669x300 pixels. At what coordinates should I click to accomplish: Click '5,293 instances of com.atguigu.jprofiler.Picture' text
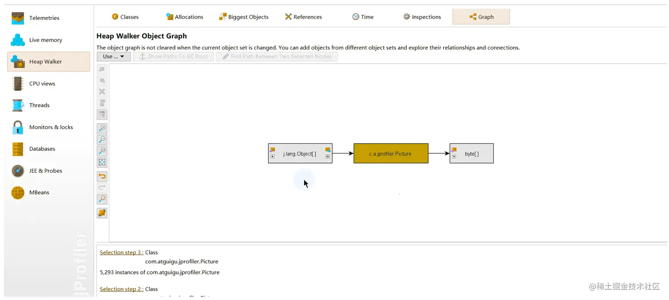(x=160, y=272)
